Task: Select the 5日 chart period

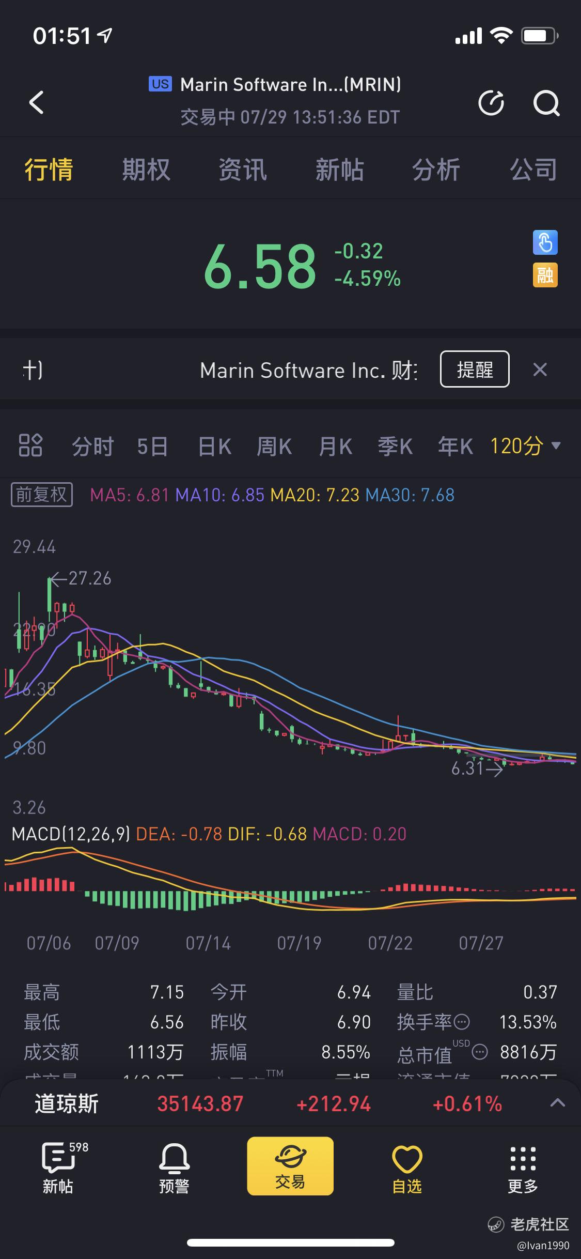Action: coord(152,446)
